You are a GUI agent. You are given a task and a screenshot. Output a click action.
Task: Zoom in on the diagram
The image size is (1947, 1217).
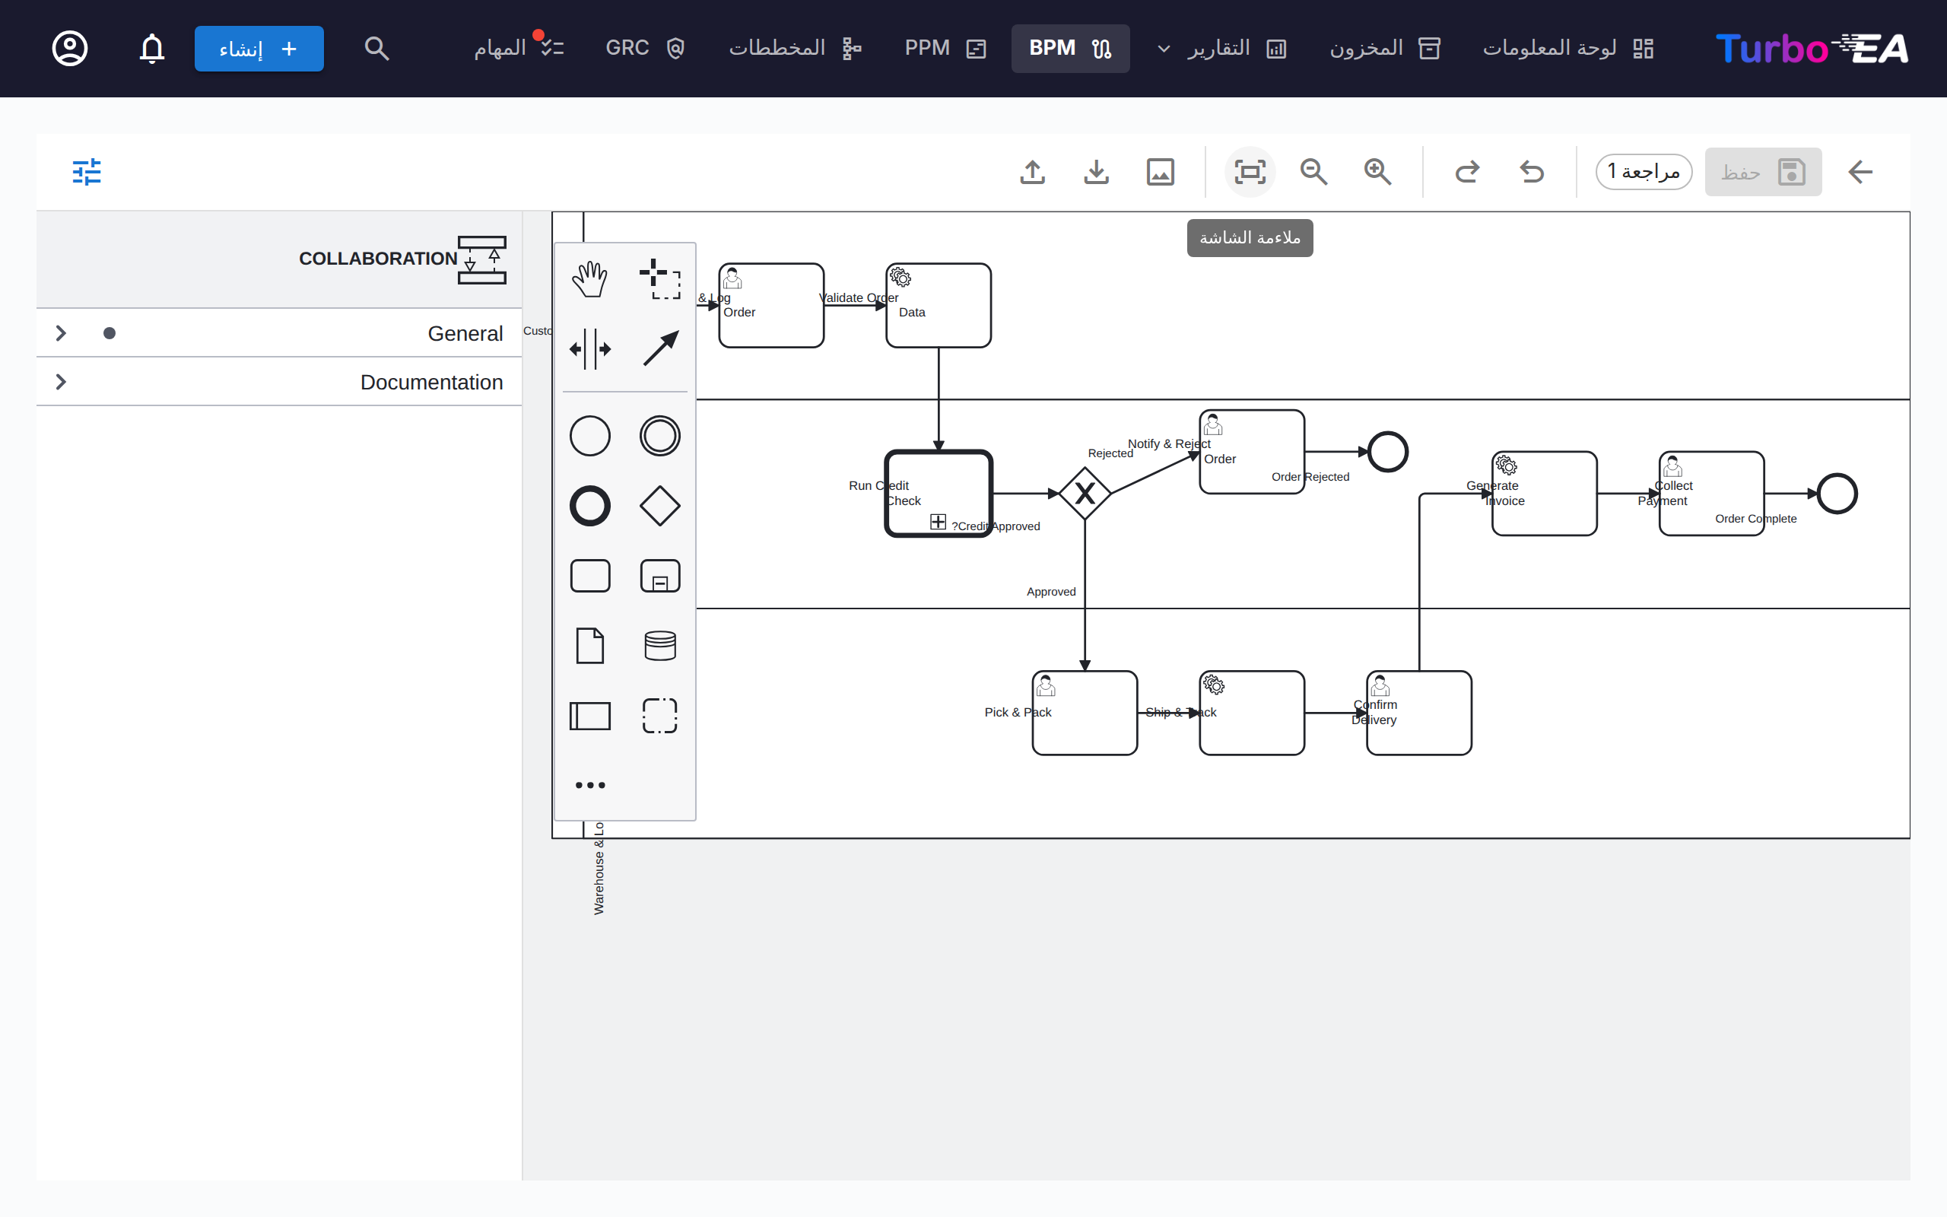(1378, 171)
